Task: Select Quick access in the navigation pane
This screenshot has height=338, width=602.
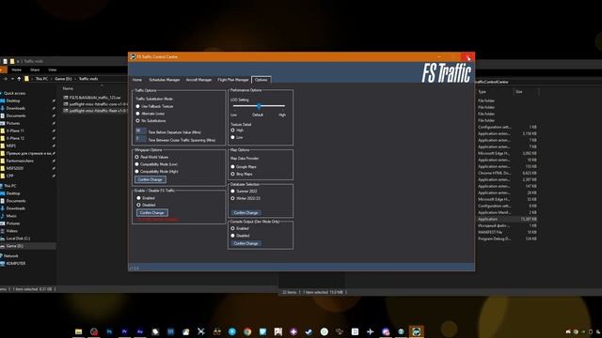Action: [14, 93]
